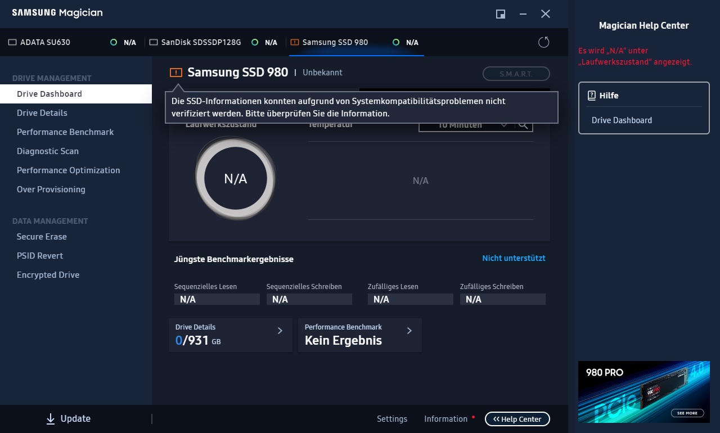720x433 pixels.
Task: Click the Update download arrow icon
Action: pos(51,418)
